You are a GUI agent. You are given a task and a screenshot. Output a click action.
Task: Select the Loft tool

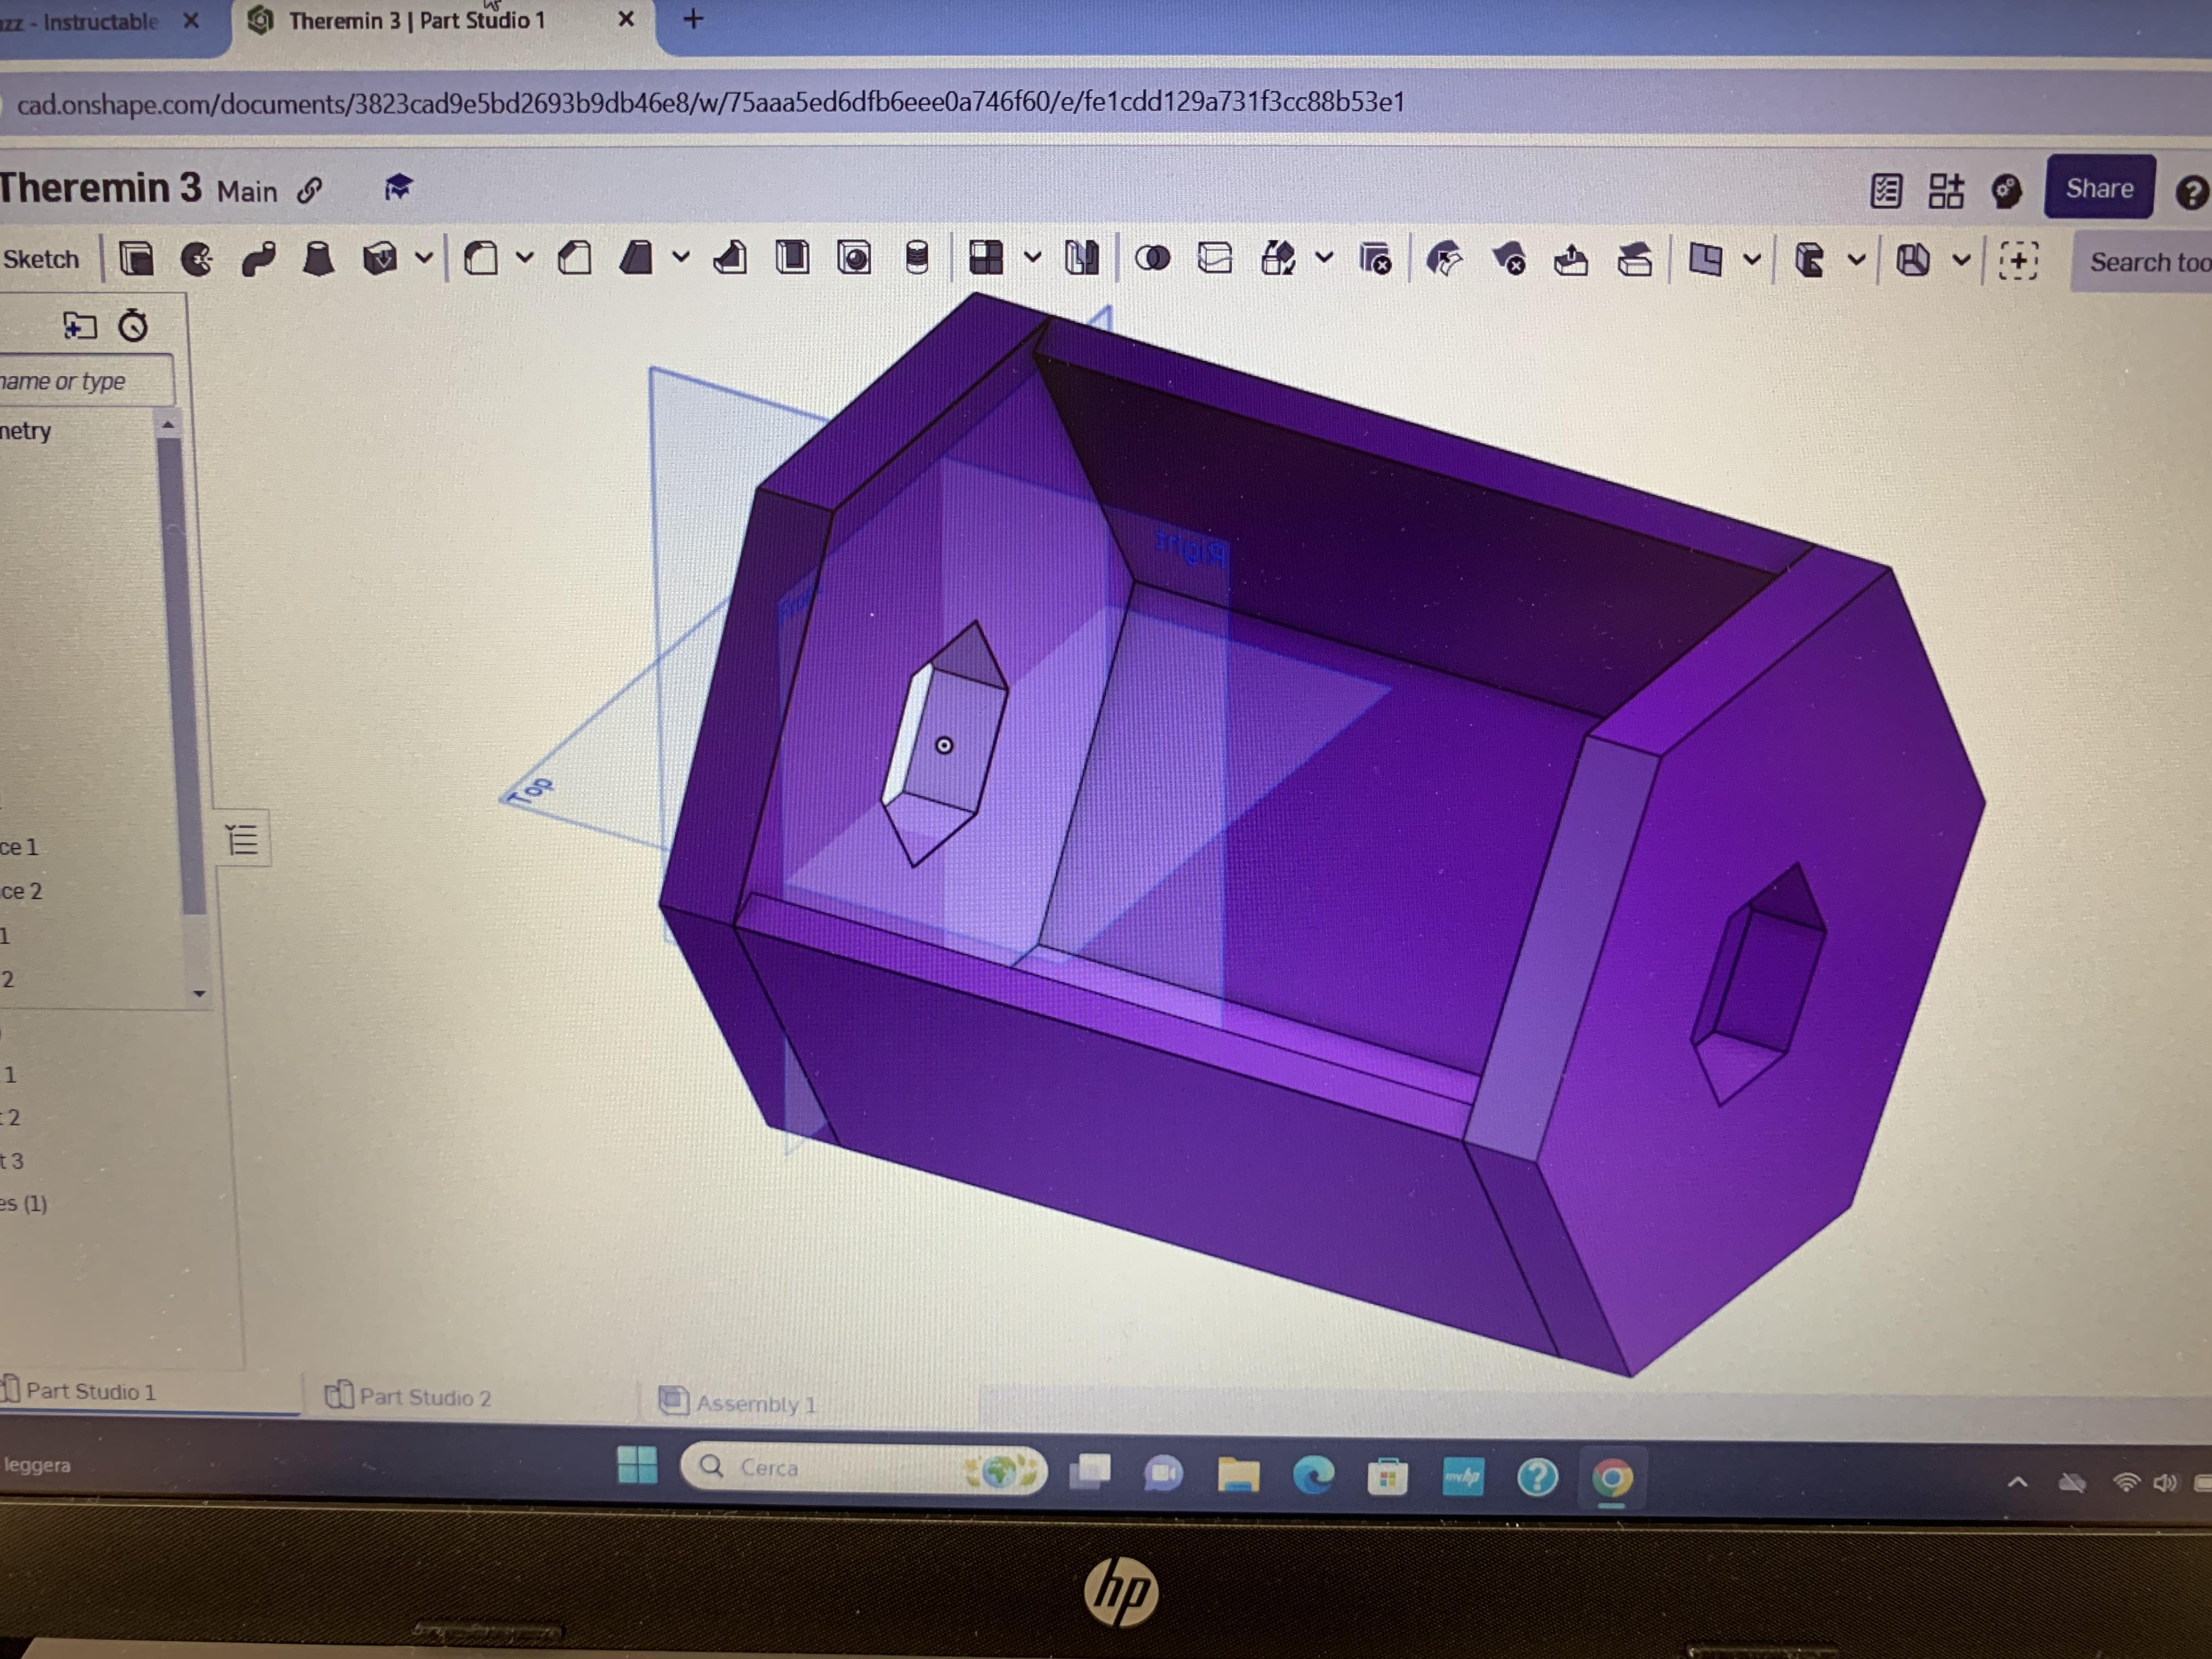tap(318, 259)
